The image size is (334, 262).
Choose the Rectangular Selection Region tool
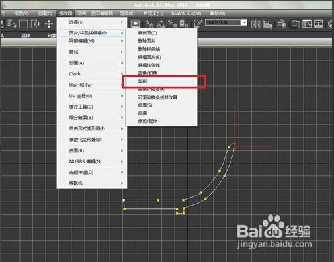[x=24, y=24]
